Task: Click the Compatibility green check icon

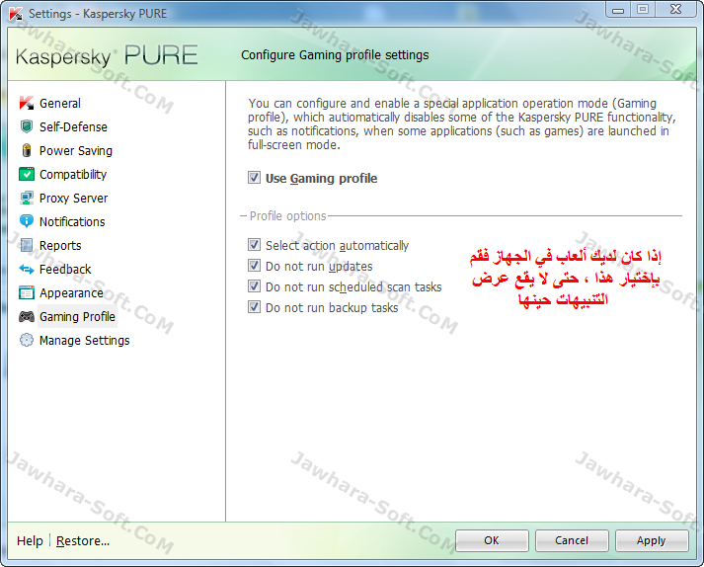Action: (x=27, y=174)
